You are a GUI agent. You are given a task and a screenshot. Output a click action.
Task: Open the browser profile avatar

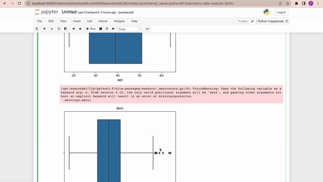(311, 4)
